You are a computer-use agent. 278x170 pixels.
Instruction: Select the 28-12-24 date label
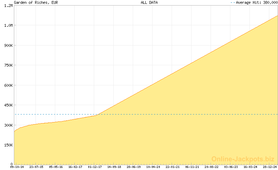click(x=270, y=167)
